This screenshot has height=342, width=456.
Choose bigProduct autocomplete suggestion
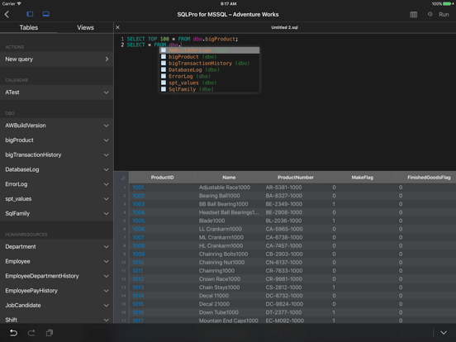coord(209,57)
